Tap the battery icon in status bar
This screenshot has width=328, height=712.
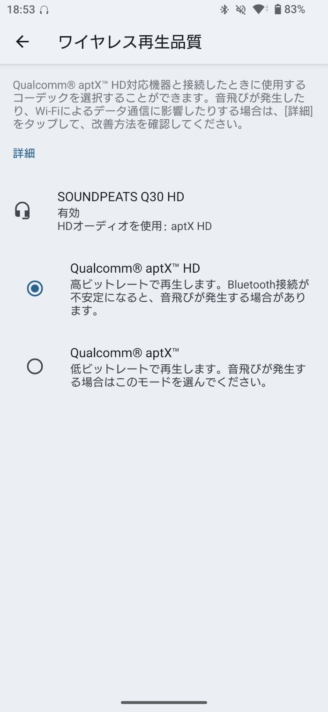(x=277, y=9)
